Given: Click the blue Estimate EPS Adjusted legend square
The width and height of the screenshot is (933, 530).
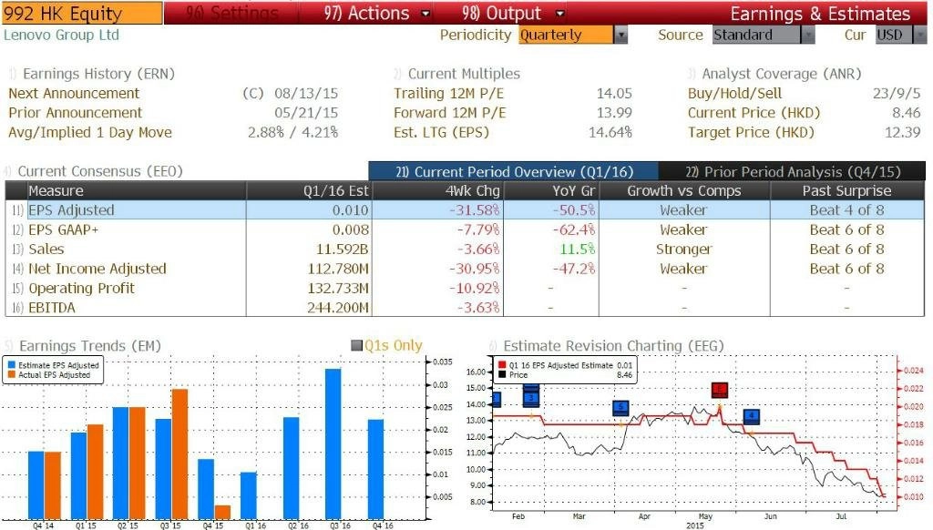Looking at the screenshot, I should click(11, 365).
